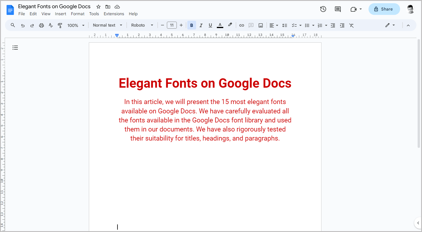The image size is (422, 232).
Task: Open the paint format tool
Action: (x=60, y=25)
